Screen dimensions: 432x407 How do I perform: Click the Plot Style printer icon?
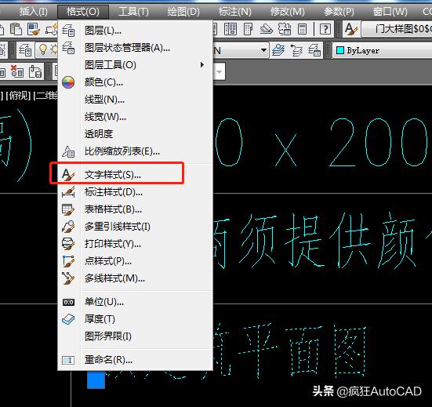[68, 244]
